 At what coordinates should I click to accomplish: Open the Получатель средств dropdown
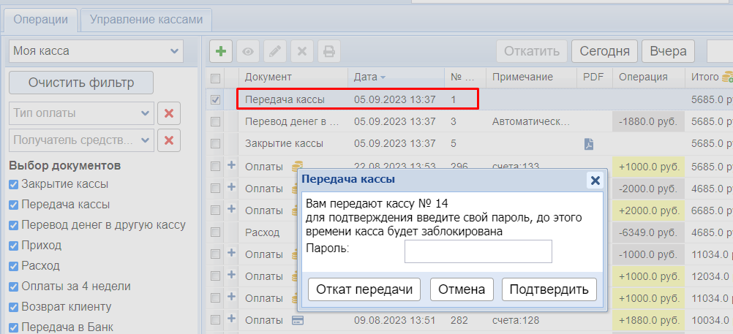pyautogui.click(x=81, y=140)
